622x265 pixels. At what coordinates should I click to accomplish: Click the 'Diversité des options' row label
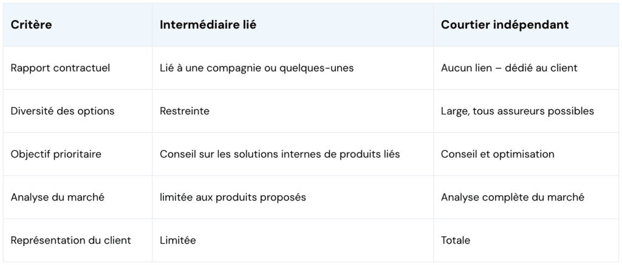tap(63, 111)
